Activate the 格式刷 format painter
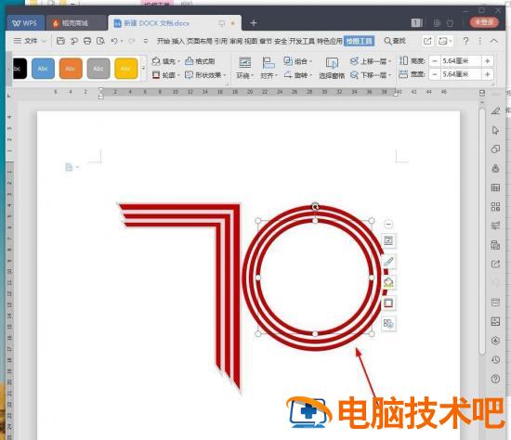This screenshot has height=440, width=511. pyautogui.click(x=200, y=61)
